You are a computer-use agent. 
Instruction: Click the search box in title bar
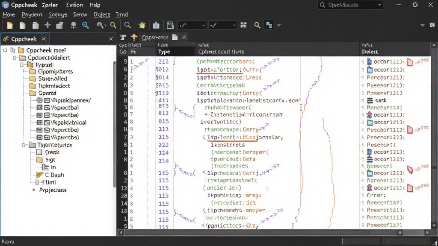(x=350, y=5)
